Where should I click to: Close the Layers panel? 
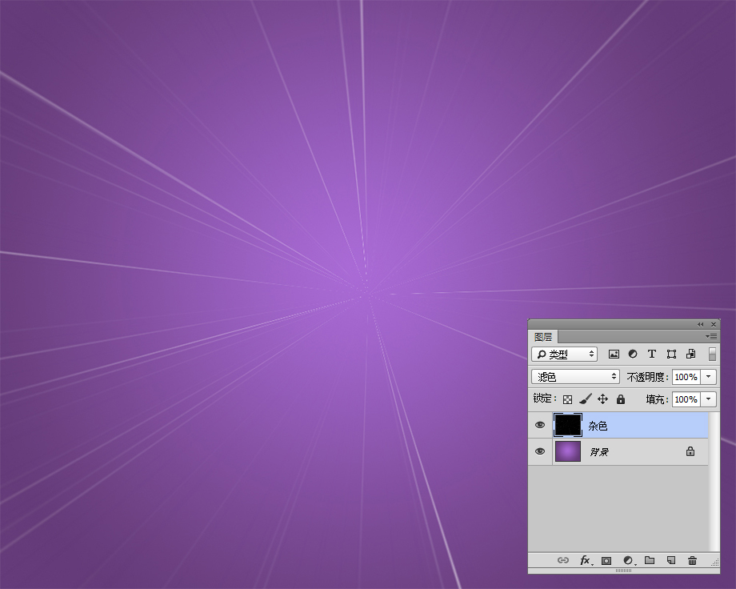(714, 325)
